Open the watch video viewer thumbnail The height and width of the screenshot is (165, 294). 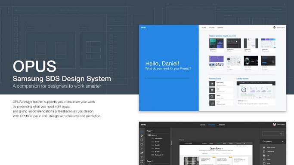pyautogui.click(x=251, y=61)
